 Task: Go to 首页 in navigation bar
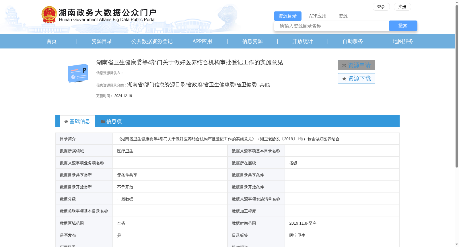coord(52,41)
